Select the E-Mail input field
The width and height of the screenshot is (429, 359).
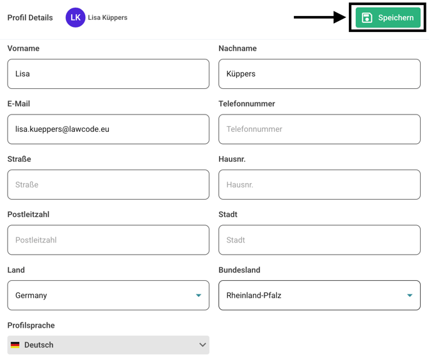point(108,129)
